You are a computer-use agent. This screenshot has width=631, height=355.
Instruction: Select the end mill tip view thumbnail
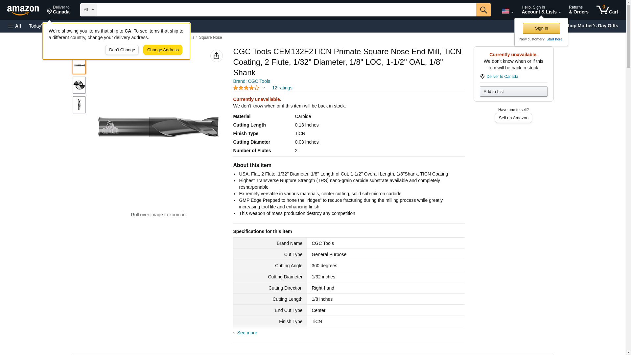[79, 85]
